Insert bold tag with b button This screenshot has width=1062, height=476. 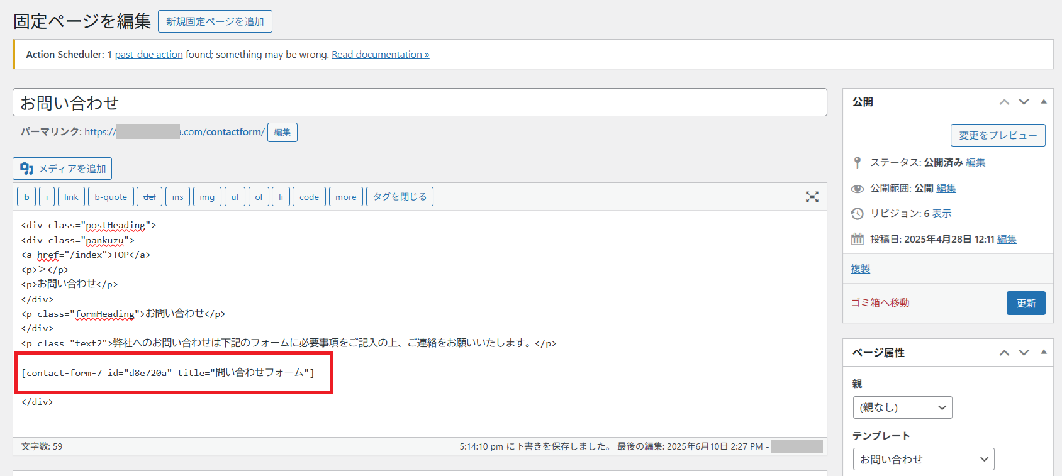pos(26,197)
